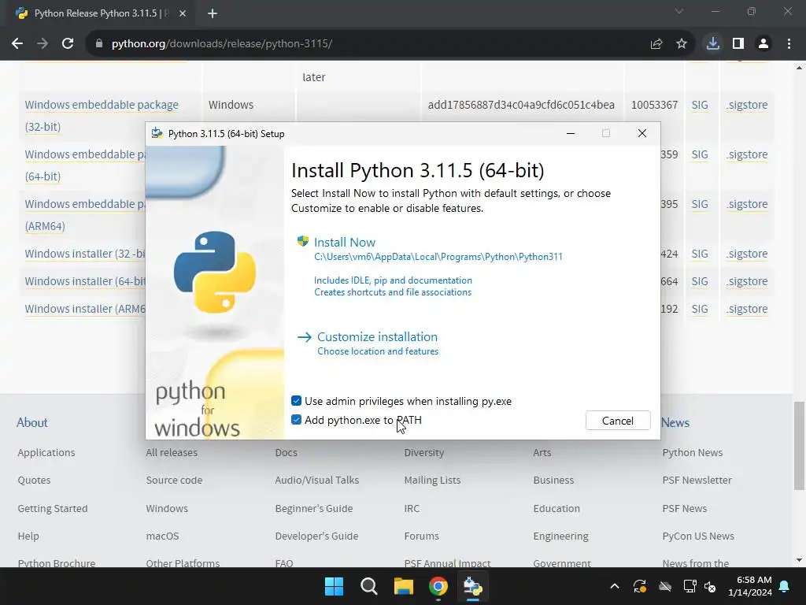Open Chrome three-dot menu
Screen dimensions: 806x605
pyautogui.click(x=789, y=44)
